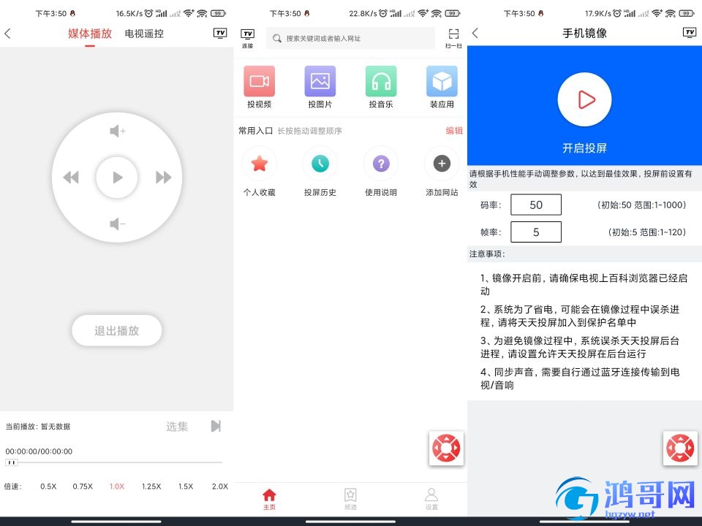
Task: Open 投视频 video casting
Action: (x=259, y=87)
